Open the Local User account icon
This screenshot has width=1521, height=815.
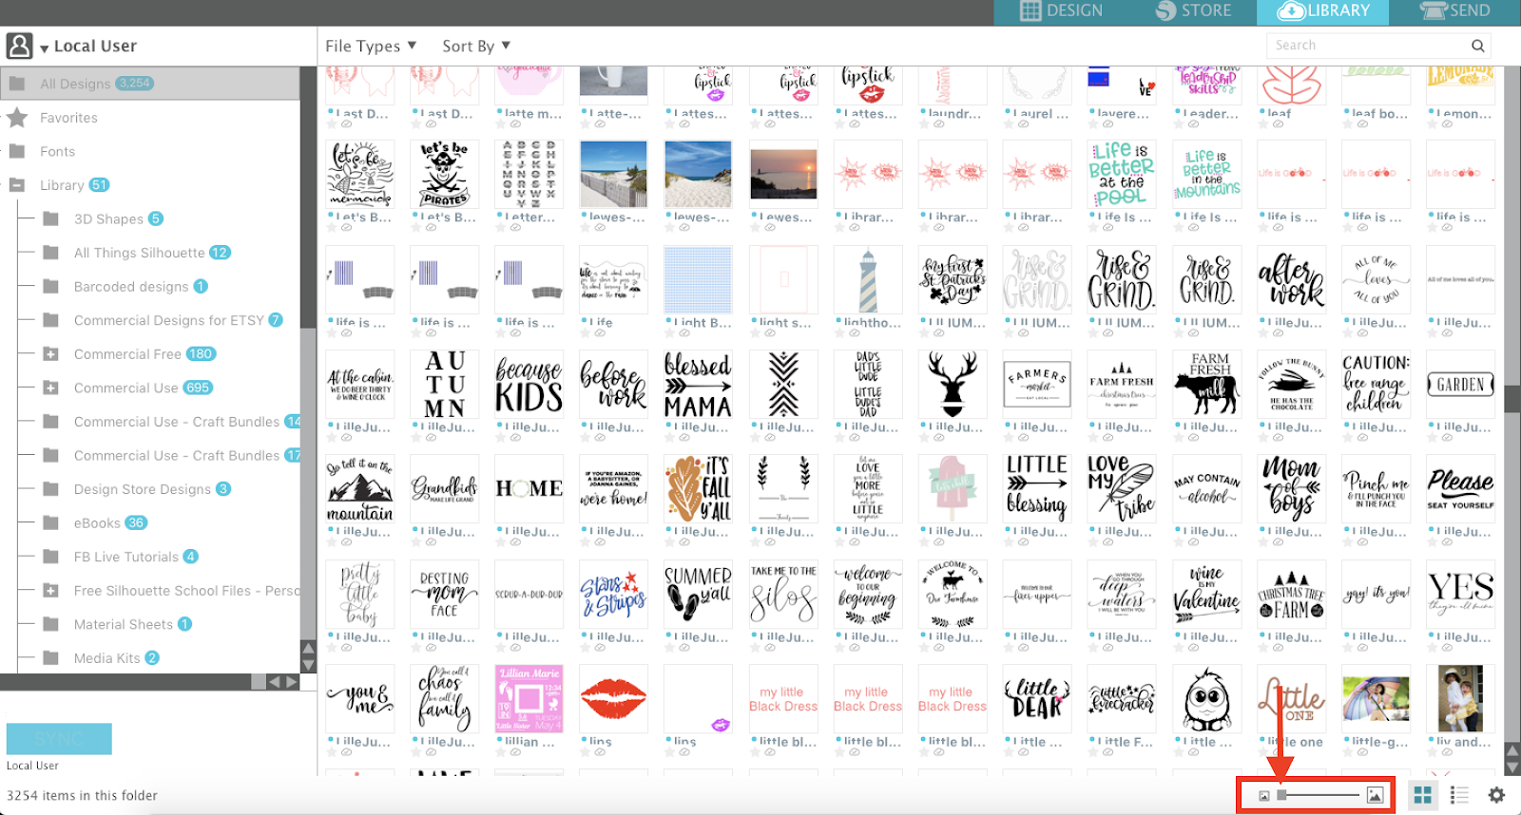[19, 46]
